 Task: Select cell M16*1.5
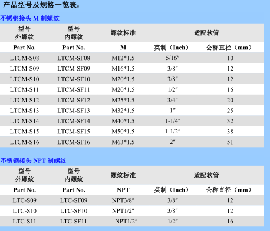click(x=123, y=69)
